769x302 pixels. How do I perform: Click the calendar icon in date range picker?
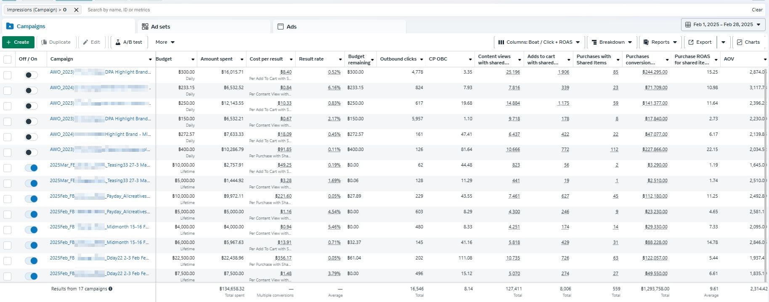(x=688, y=25)
